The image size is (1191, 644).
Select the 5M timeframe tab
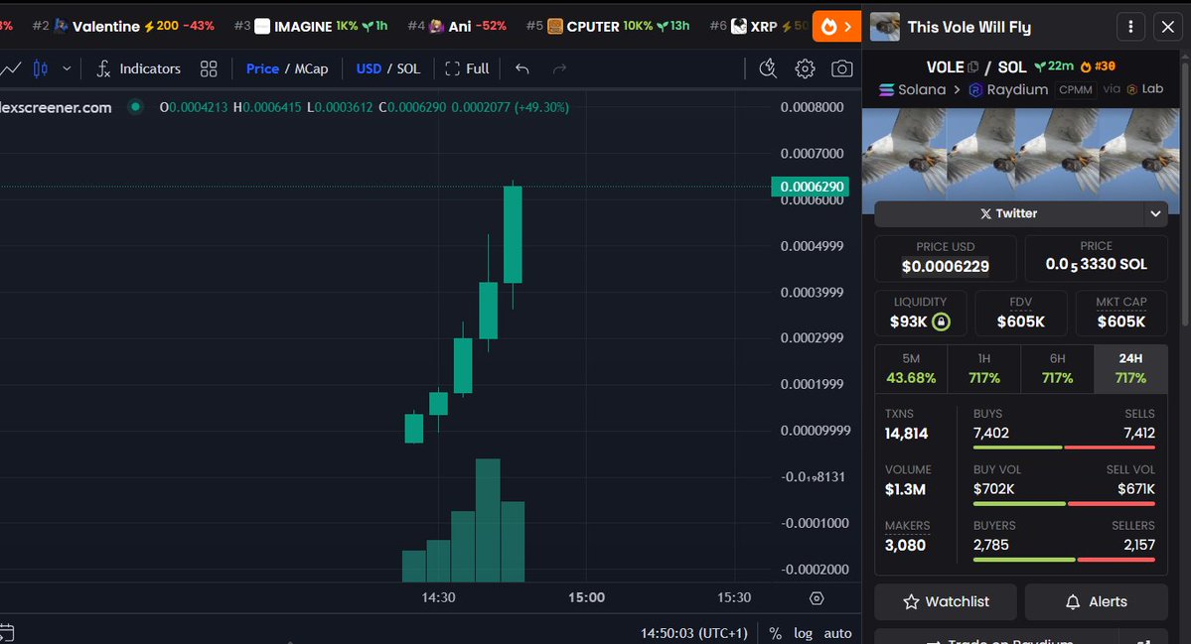(x=911, y=369)
